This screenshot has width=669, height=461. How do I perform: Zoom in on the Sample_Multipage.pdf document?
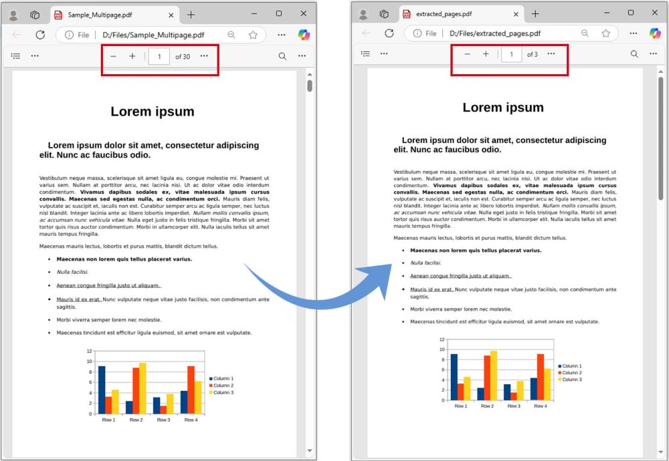pos(132,56)
